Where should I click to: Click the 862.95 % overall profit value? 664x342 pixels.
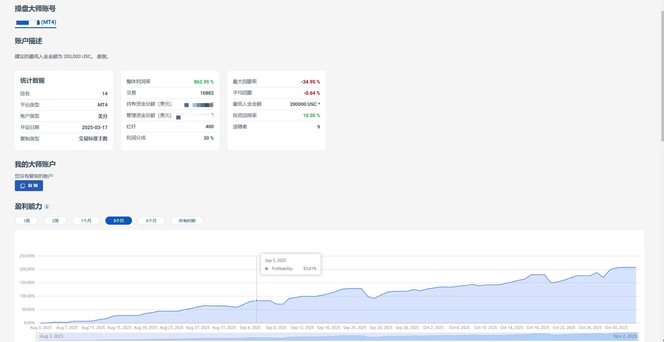coord(204,82)
